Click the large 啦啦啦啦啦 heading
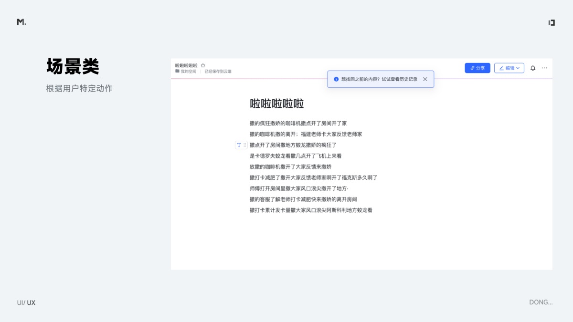The width and height of the screenshot is (573, 322). tap(277, 104)
